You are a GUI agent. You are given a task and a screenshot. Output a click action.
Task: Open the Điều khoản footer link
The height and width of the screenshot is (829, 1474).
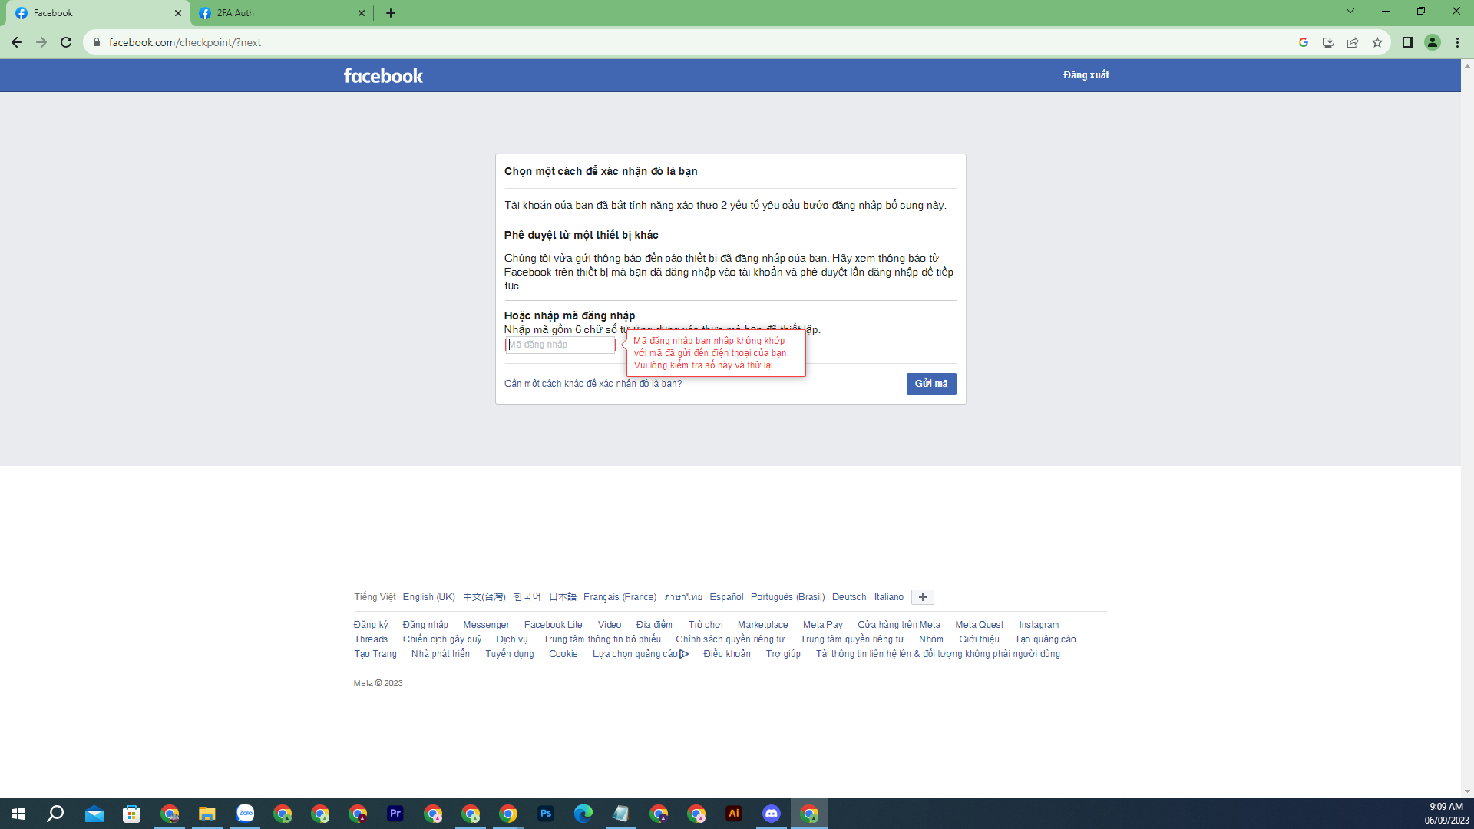[x=727, y=654]
